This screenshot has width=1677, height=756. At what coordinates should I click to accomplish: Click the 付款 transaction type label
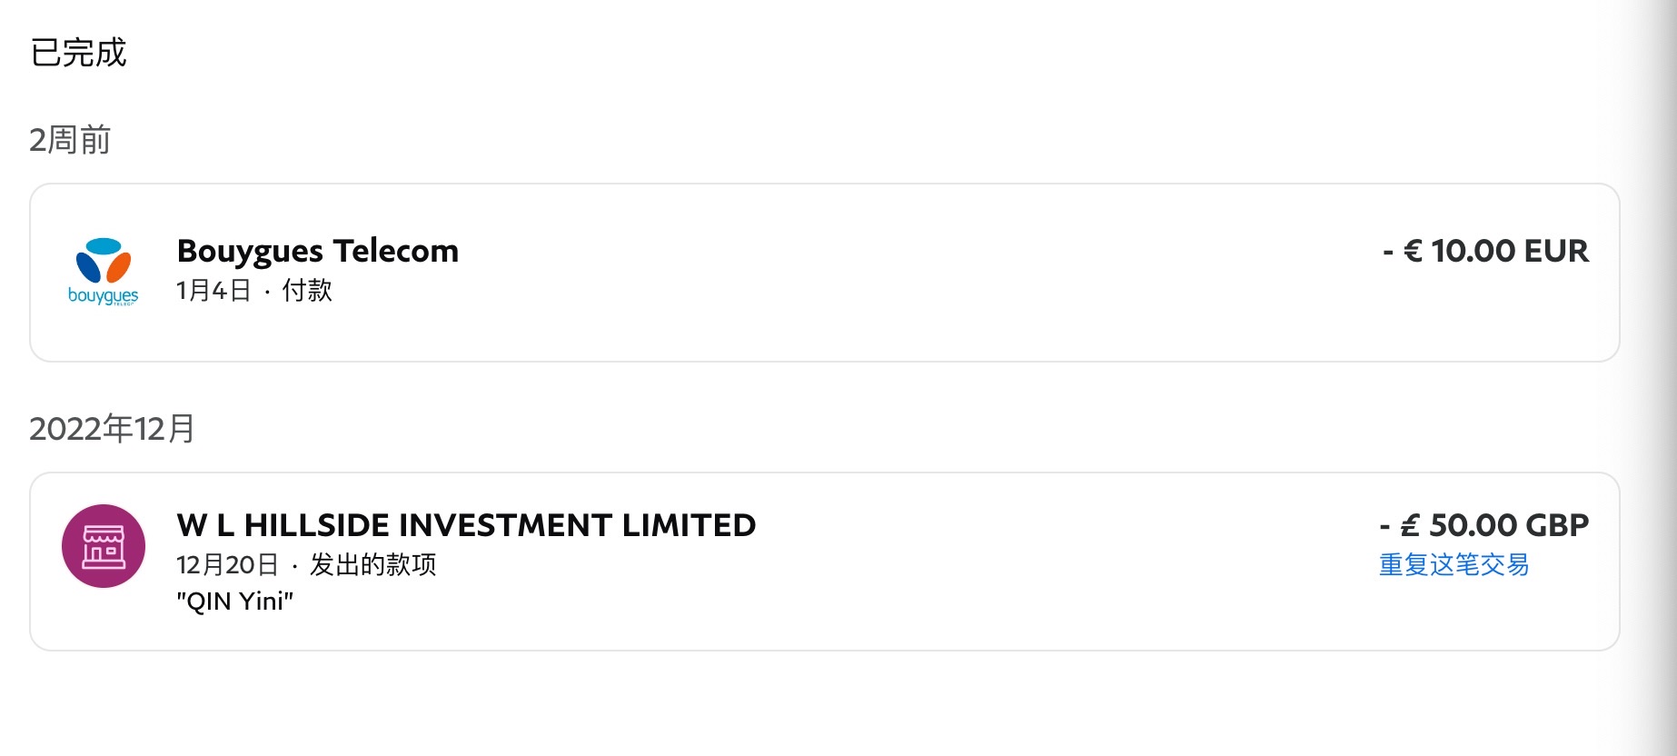click(307, 291)
